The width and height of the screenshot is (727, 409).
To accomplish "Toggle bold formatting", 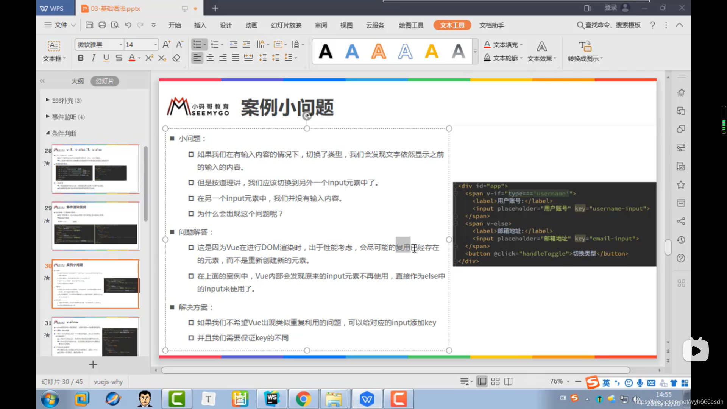I will click(x=80, y=58).
